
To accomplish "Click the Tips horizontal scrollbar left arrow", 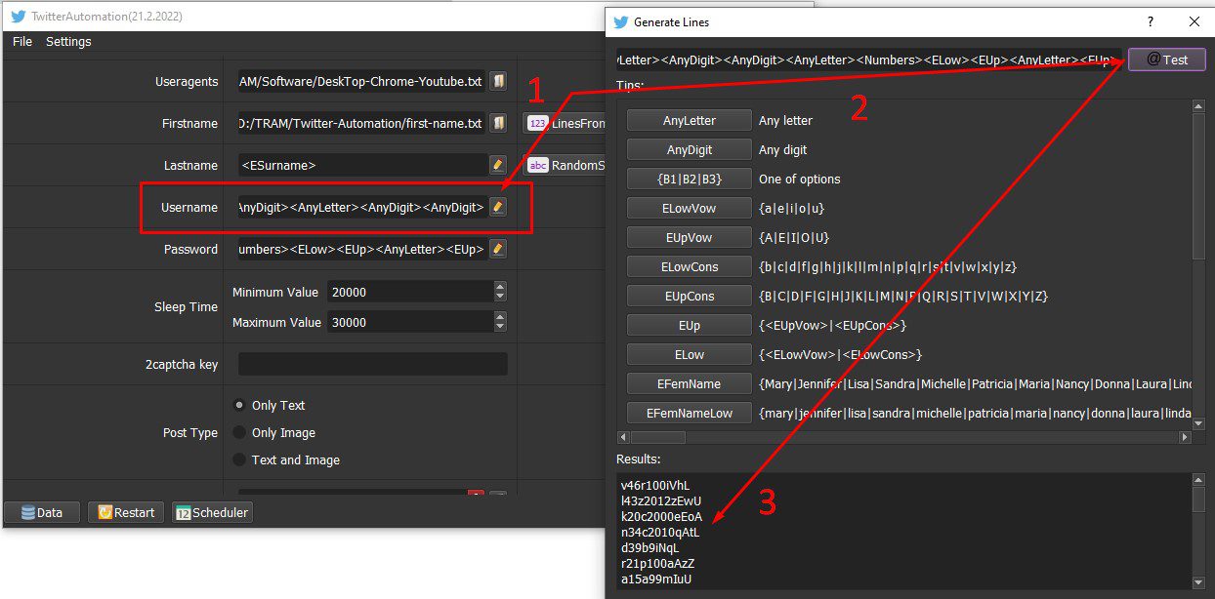I will click(624, 437).
